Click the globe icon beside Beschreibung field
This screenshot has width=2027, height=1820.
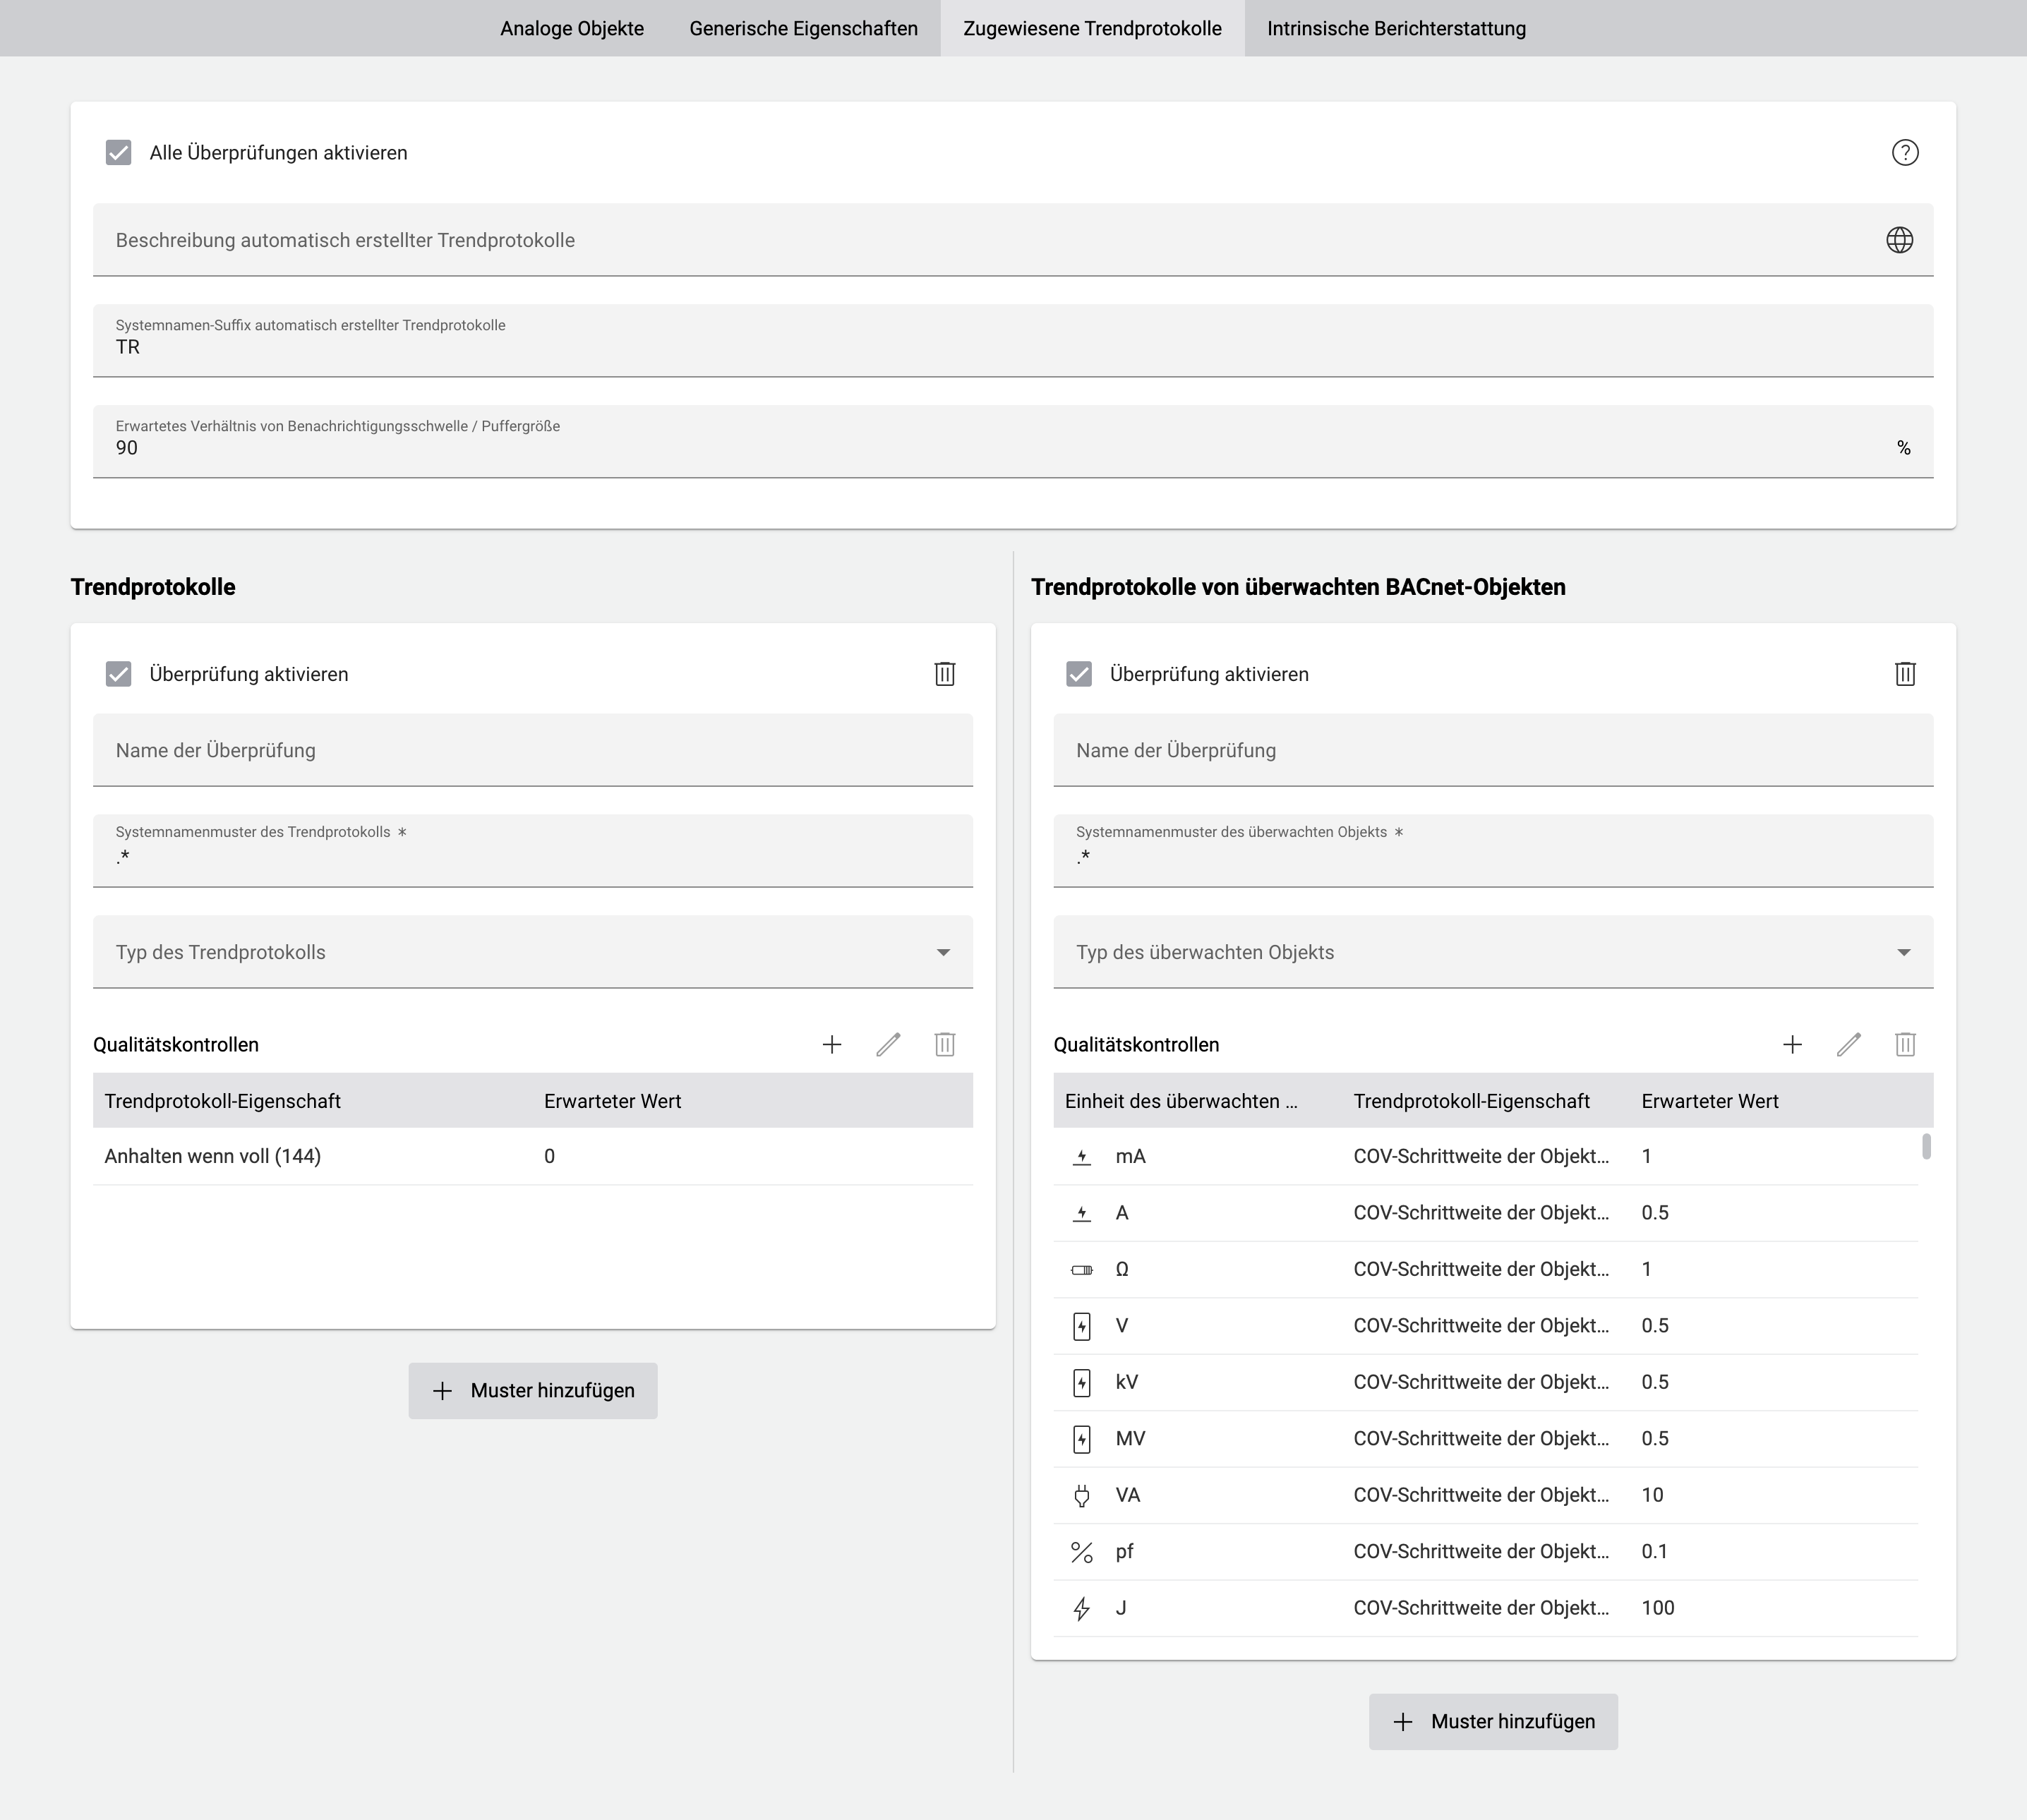coord(1899,239)
